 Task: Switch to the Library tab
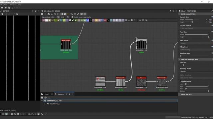(47, 94)
